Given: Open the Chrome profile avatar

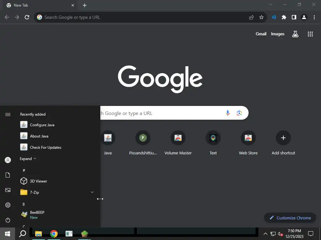Looking at the screenshot, I should 304,17.
